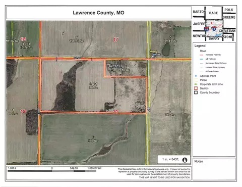This screenshot has height=187, width=242.
Task: Click the '39.45 Ac' parcel label
Action: 171,41
